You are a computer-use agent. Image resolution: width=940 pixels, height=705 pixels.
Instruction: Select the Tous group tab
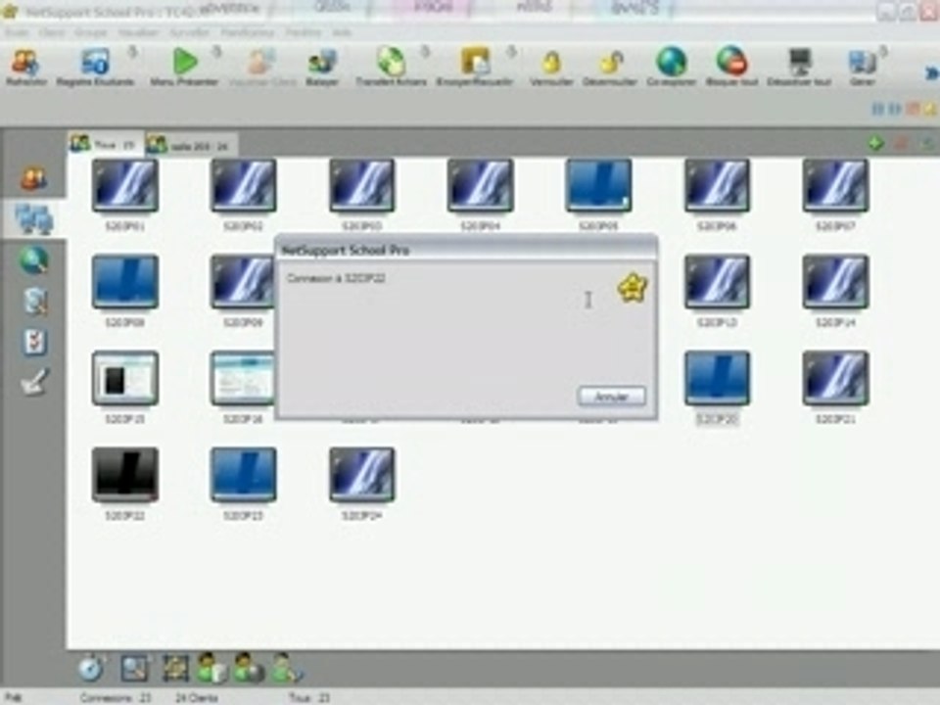click(x=106, y=144)
